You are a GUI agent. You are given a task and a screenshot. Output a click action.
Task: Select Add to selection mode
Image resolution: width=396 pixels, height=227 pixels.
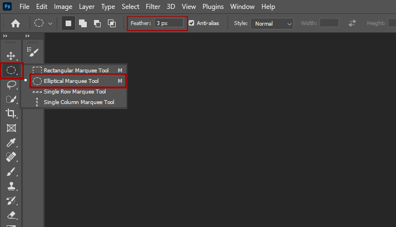tap(83, 23)
